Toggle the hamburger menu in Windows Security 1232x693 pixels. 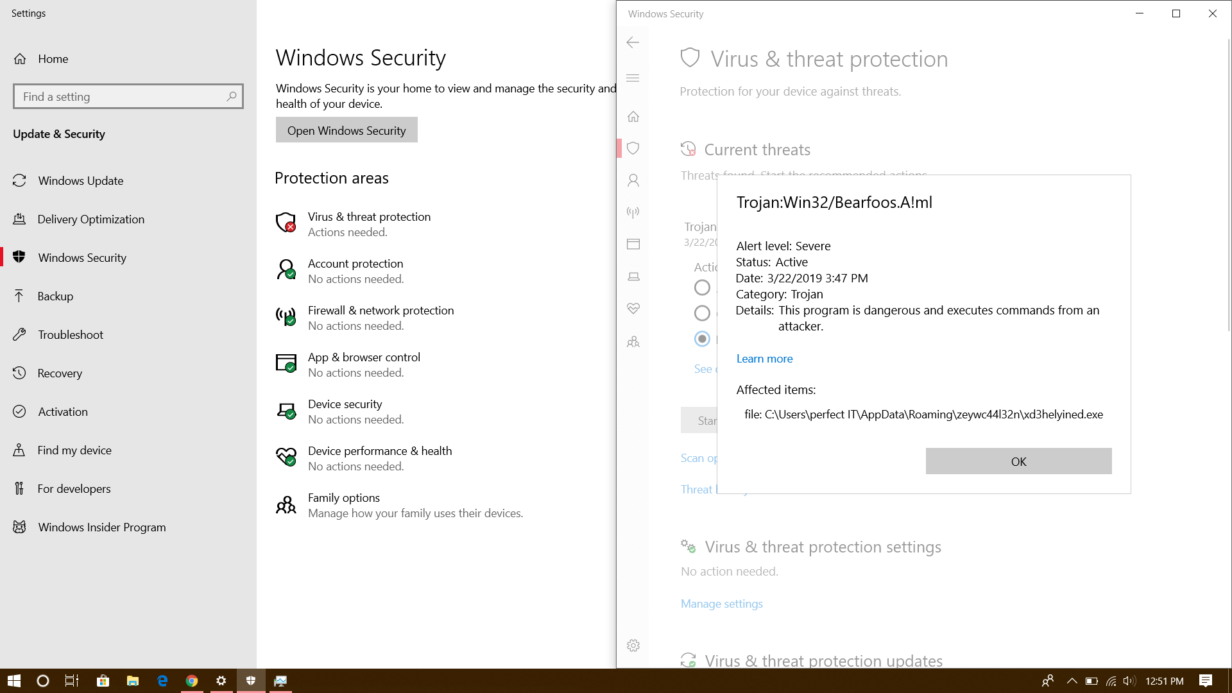point(633,78)
